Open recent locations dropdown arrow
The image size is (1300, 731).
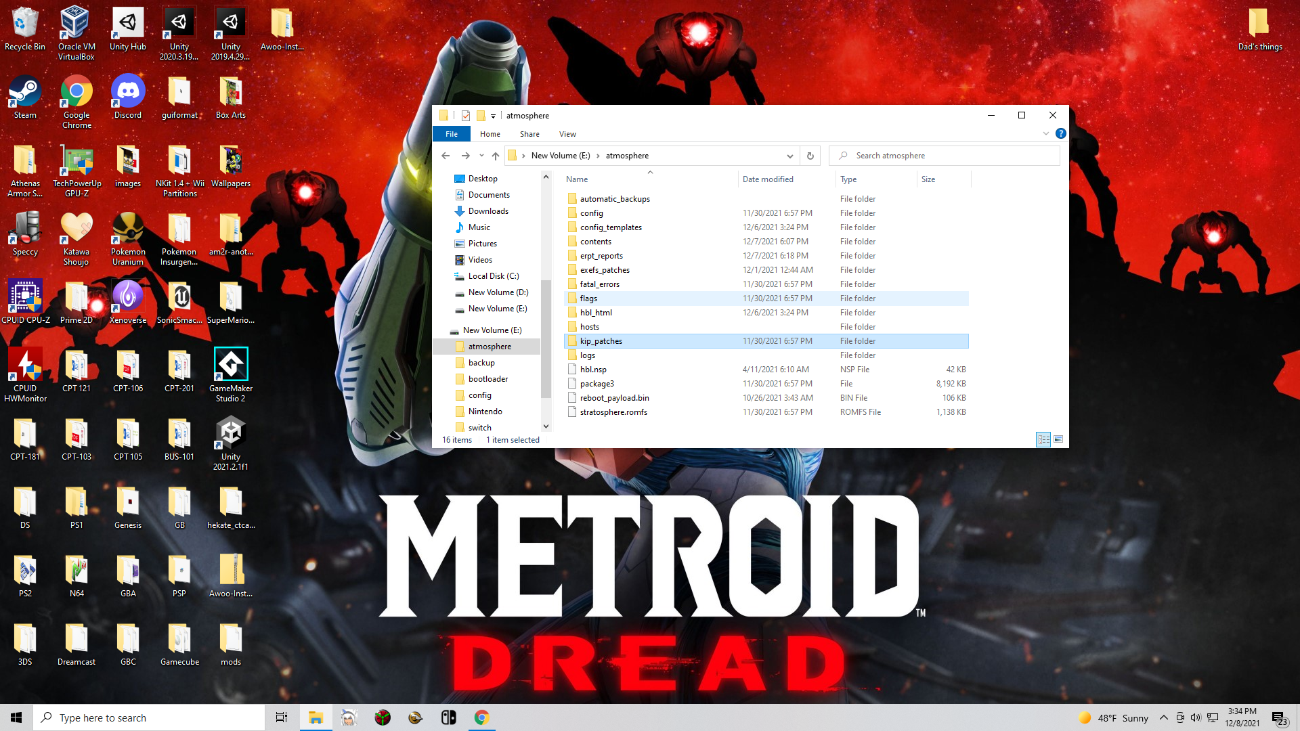(x=481, y=156)
